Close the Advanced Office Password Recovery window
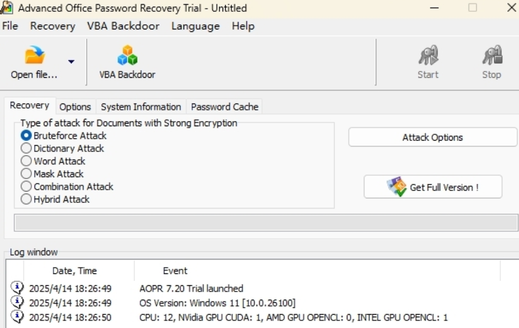Viewport: 519px width, 328px height. click(x=511, y=8)
